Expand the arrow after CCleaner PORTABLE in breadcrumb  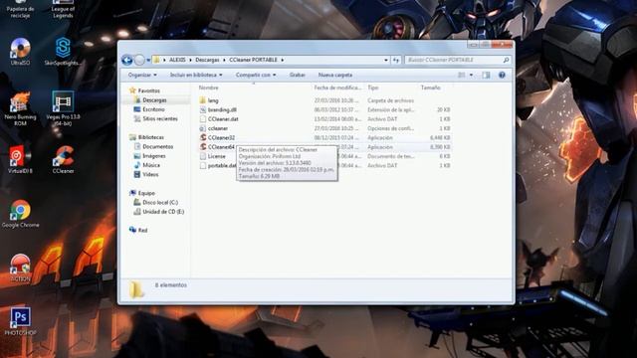[x=283, y=60]
